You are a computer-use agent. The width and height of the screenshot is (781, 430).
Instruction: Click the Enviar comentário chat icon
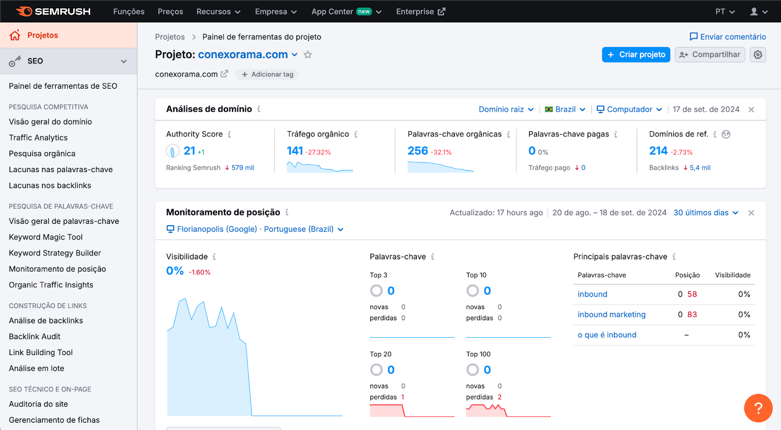tap(693, 37)
